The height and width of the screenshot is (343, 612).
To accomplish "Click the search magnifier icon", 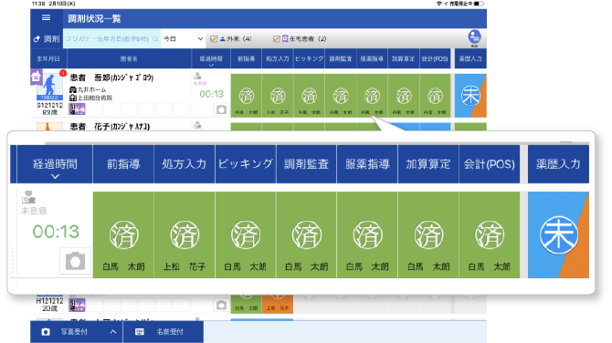I will [x=155, y=39].
